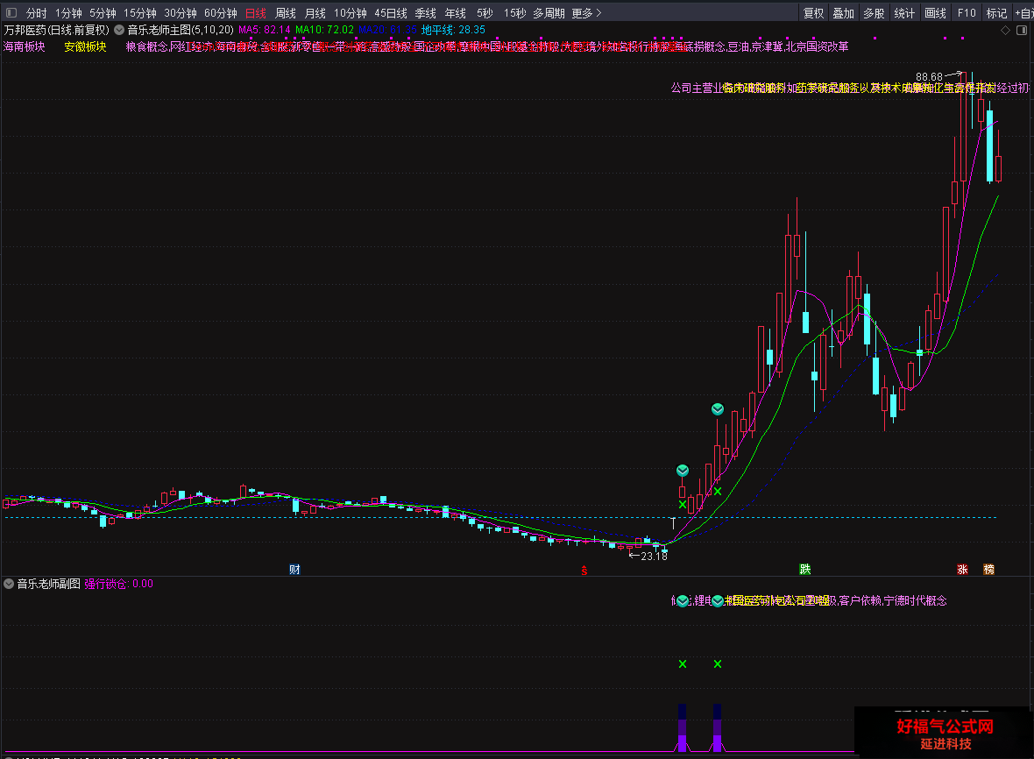
Task: Click the 叠加 overlay button
Action: click(x=844, y=13)
